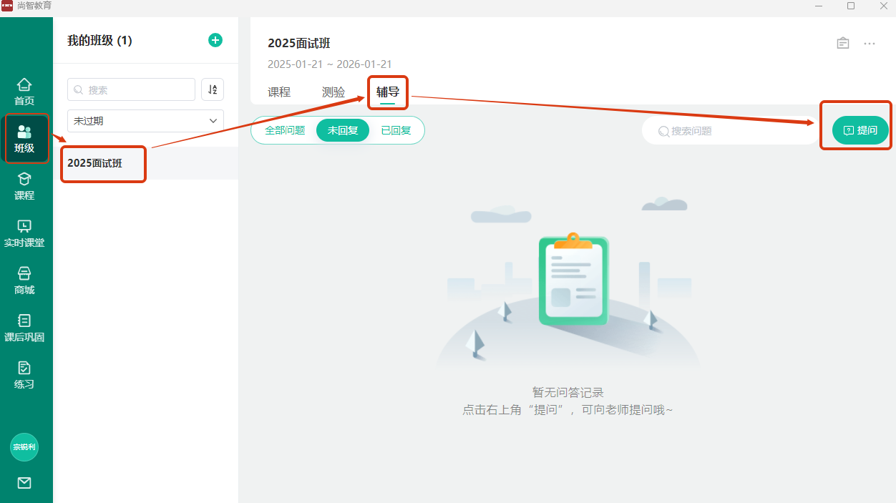Expand the 未过期 status dropdown
This screenshot has width=896, height=503.
(145, 121)
